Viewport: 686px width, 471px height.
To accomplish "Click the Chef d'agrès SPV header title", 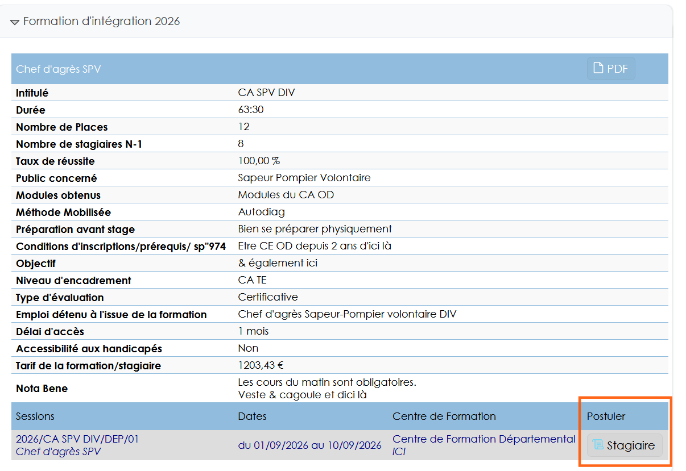I will click(58, 69).
